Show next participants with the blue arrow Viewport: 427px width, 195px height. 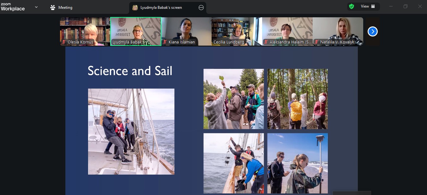[373, 31]
